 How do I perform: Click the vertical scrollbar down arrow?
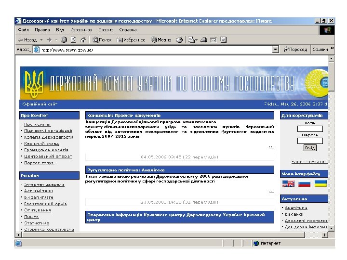331,228
